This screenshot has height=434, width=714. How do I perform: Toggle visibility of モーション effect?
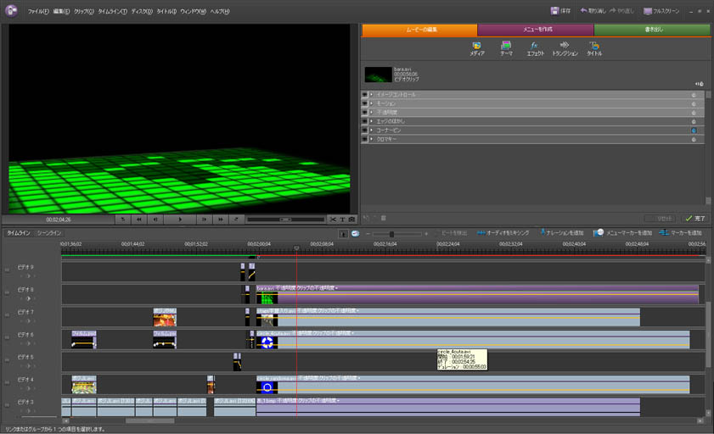pyautogui.click(x=365, y=103)
